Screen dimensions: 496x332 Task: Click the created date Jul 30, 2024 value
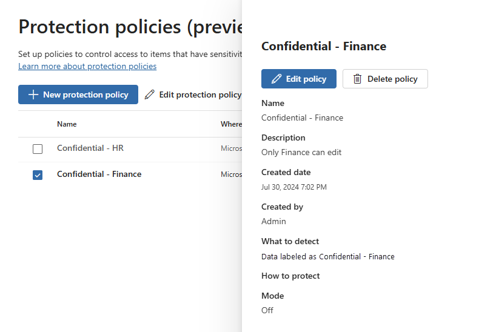294,187
